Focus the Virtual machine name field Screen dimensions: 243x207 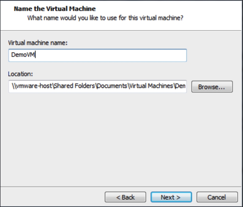[x=98, y=55]
